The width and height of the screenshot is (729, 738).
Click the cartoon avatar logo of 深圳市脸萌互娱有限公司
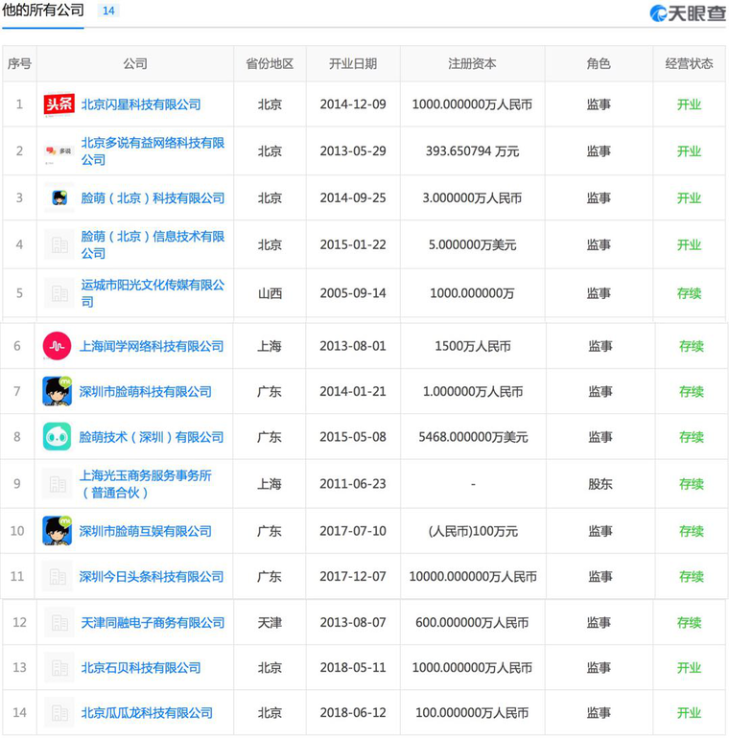(x=57, y=531)
